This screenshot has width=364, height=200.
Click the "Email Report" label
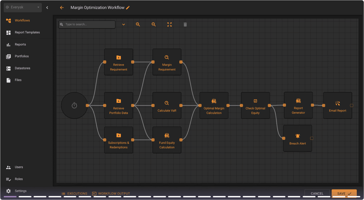(x=338, y=111)
